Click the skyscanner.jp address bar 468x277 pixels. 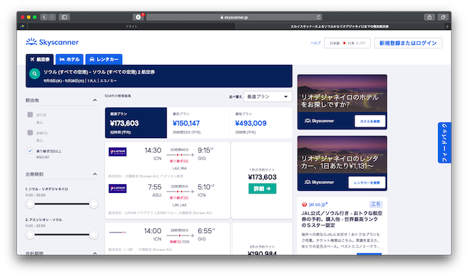[x=234, y=17]
